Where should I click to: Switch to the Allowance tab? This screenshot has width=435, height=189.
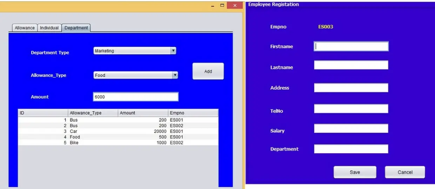tap(25, 28)
